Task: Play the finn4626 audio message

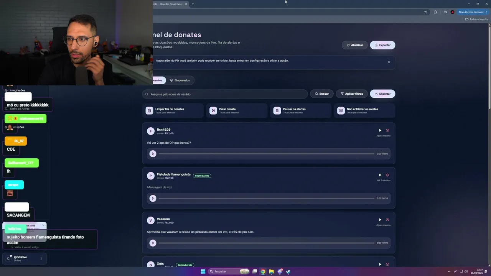Action: [153, 154]
